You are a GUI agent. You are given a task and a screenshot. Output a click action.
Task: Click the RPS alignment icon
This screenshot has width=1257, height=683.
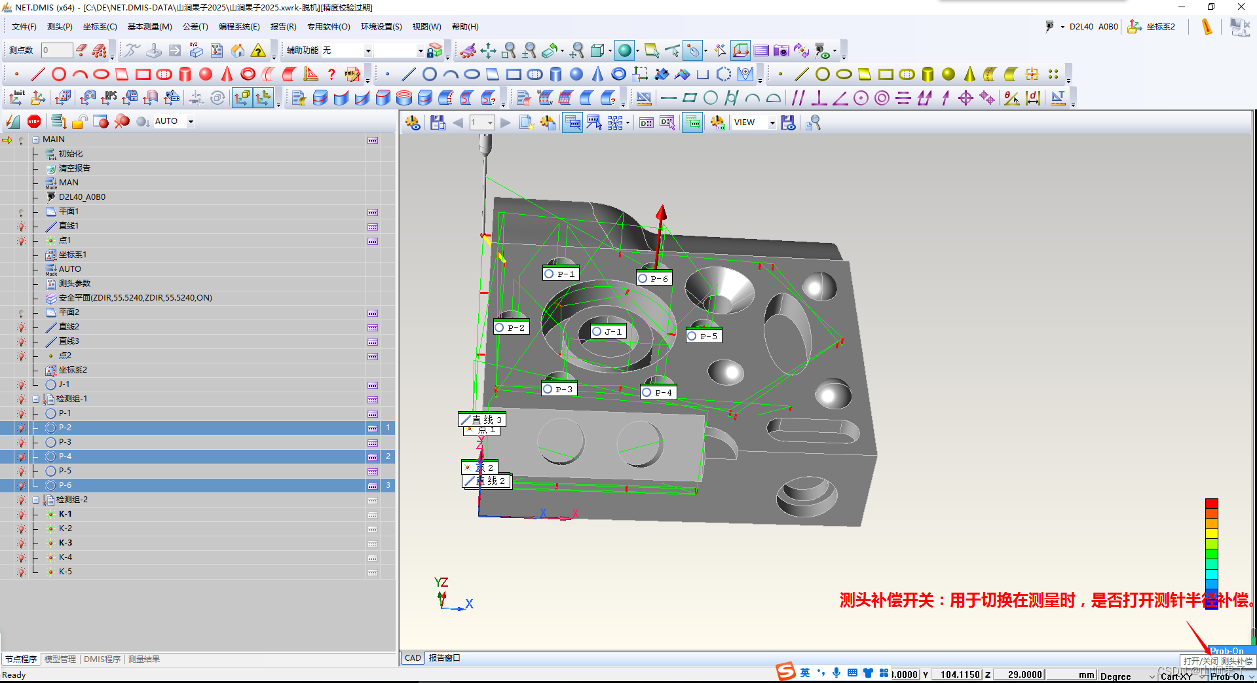[x=109, y=98]
